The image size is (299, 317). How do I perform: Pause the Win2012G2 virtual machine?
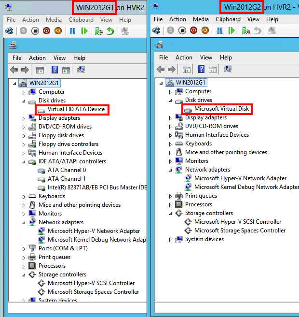[x=220, y=31]
